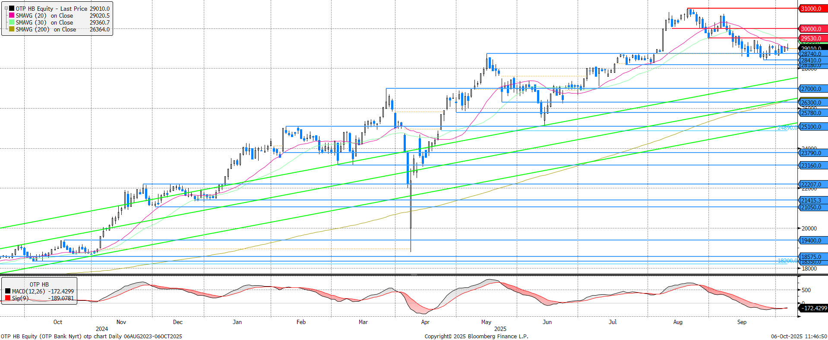Click the olive SMAVG (200) color swatch
The height and width of the screenshot is (340, 828).
tap(12, 29)
